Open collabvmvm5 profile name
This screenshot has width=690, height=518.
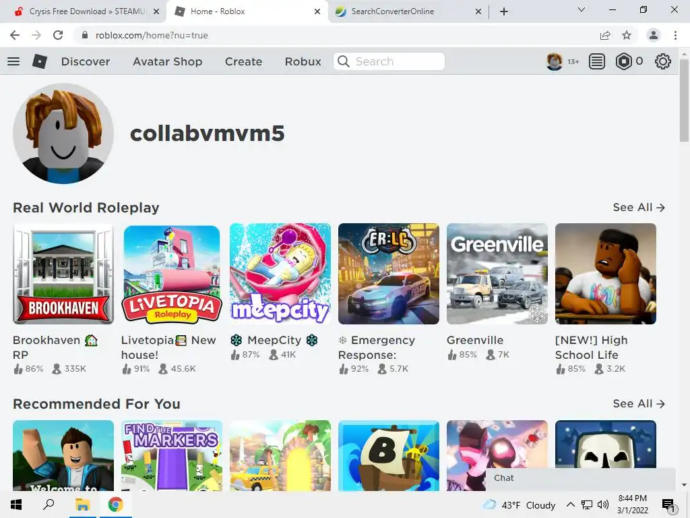208,134
